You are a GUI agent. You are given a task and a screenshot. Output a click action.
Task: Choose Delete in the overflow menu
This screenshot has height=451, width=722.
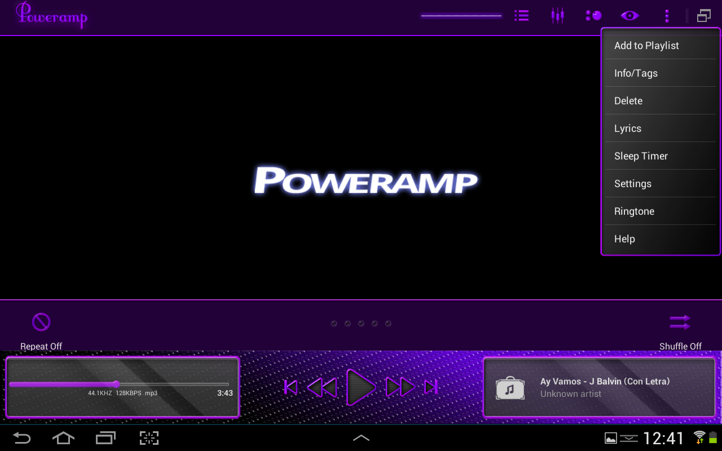(x=660, y=101)
